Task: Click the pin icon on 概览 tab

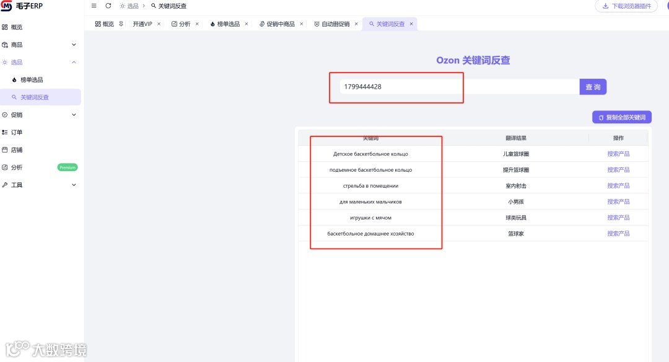Action: [x=121, y=24]
